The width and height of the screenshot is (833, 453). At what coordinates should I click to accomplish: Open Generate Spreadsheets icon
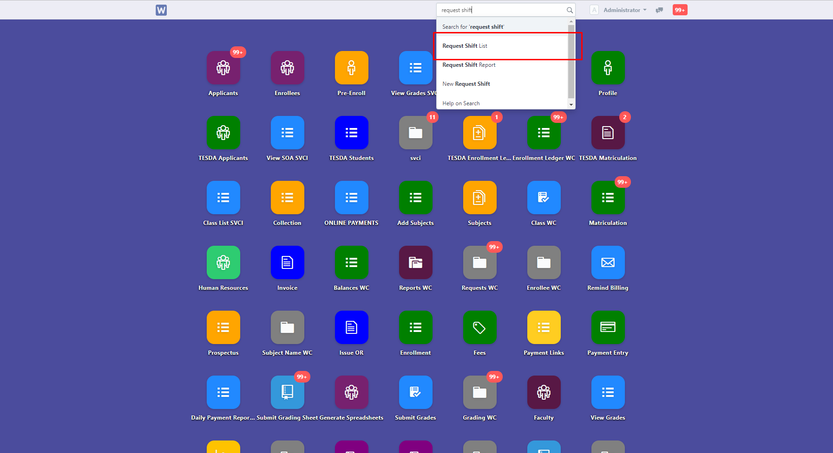click(x=352, y=392)
